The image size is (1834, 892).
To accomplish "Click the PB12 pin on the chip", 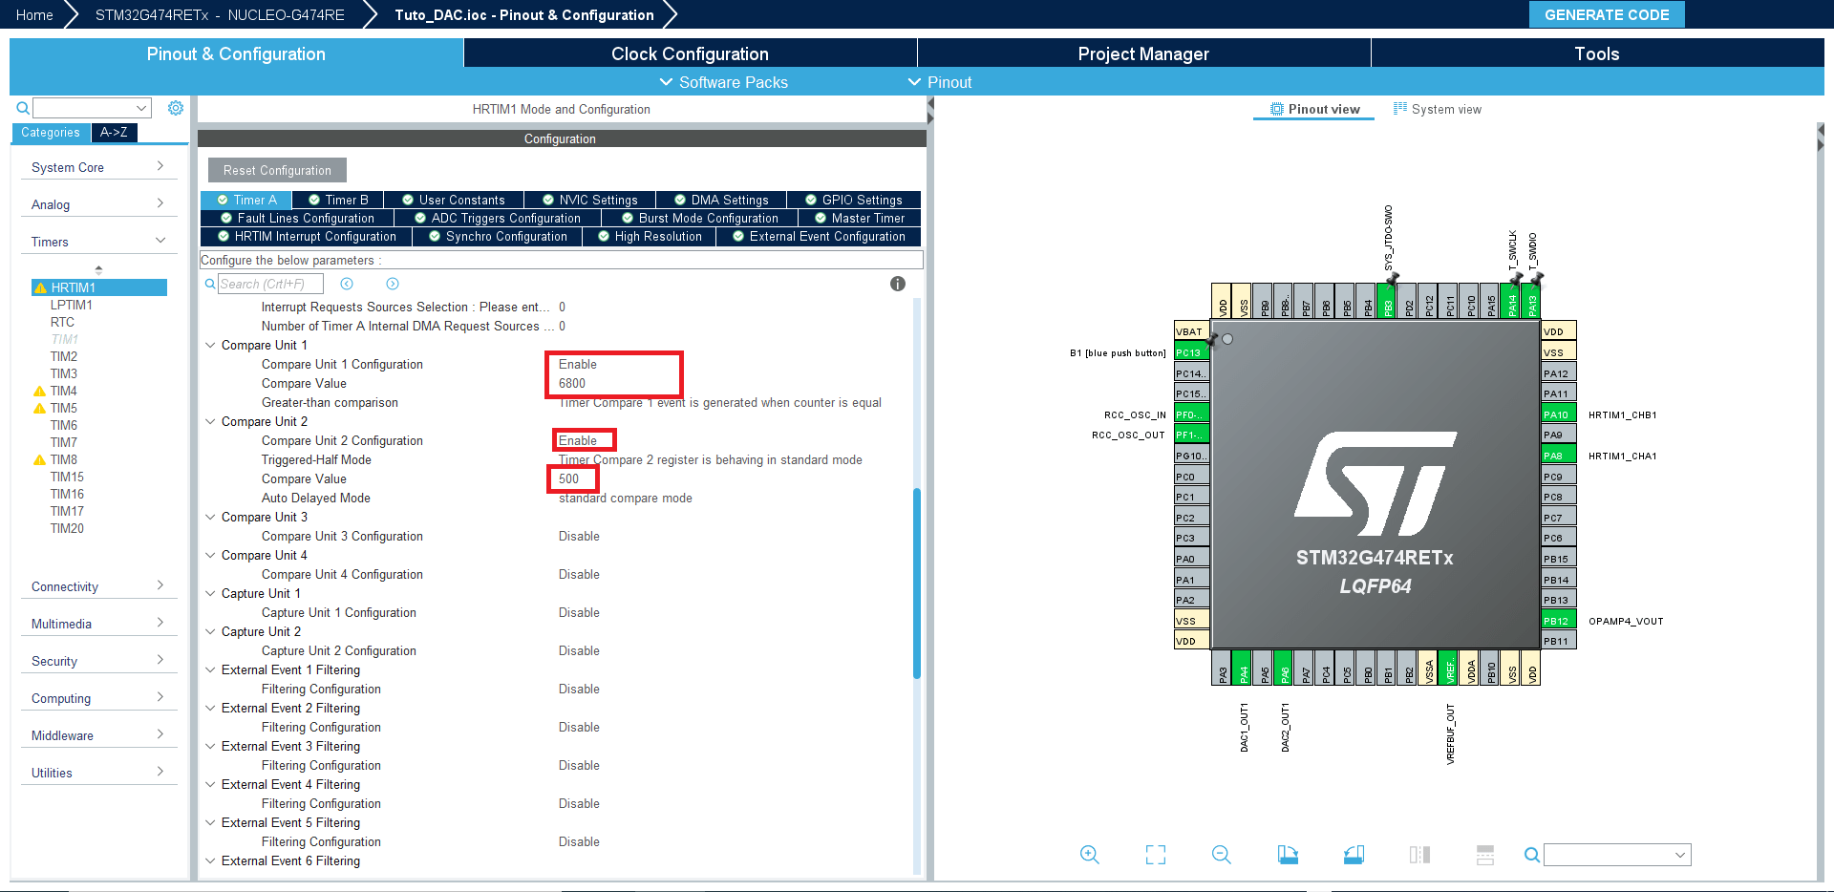I will 1558,621.
